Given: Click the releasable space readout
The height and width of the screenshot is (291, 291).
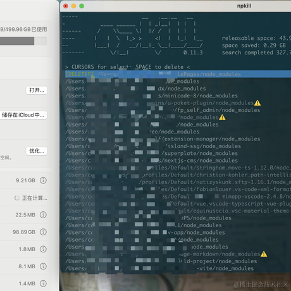Looking at the screenshot, I should (x=256, y=38).
